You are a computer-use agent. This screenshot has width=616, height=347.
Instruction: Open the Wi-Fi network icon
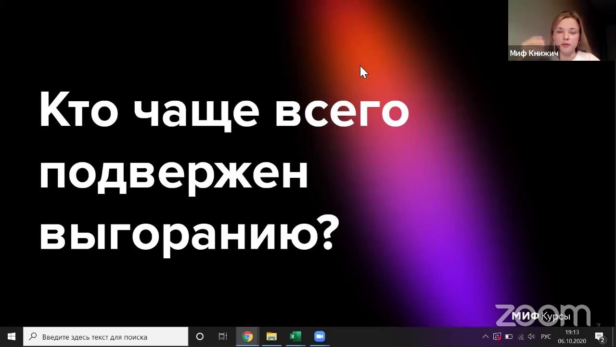520,336
